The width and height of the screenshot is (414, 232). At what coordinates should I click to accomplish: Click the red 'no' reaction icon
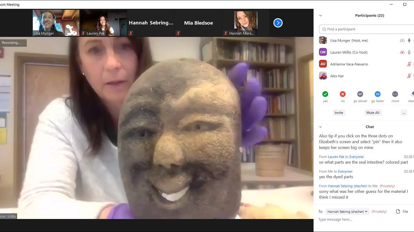tap(343, 94)
